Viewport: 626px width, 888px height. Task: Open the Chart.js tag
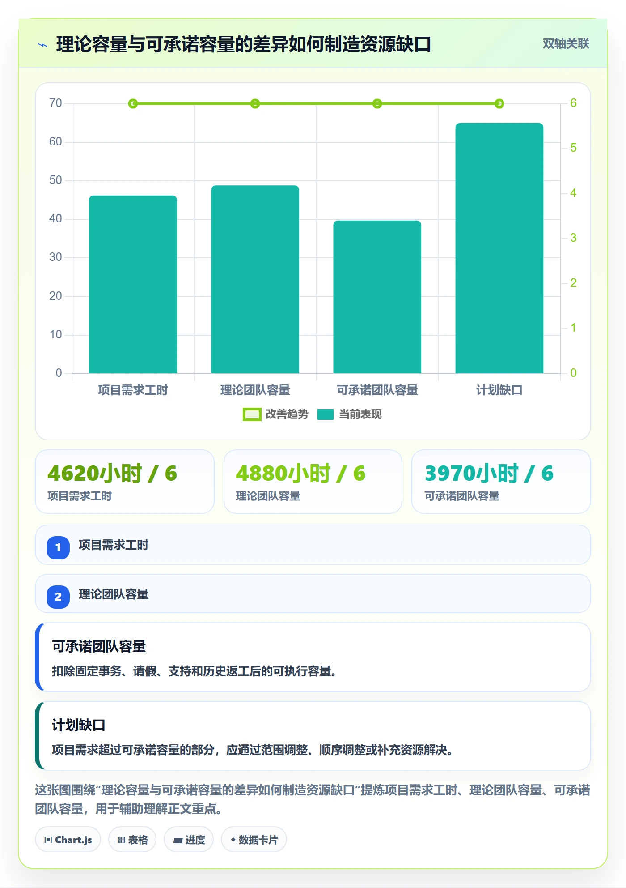[68, 840]
